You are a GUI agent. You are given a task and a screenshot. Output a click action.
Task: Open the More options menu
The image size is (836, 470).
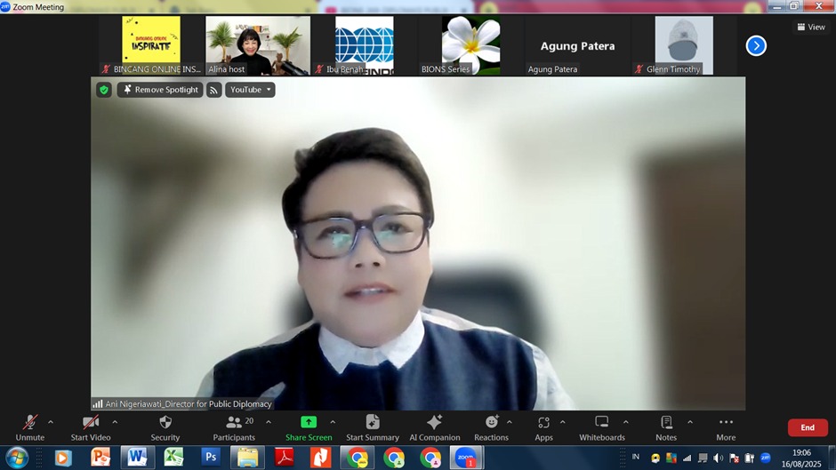pyautogui.click(x=726, y=423)
